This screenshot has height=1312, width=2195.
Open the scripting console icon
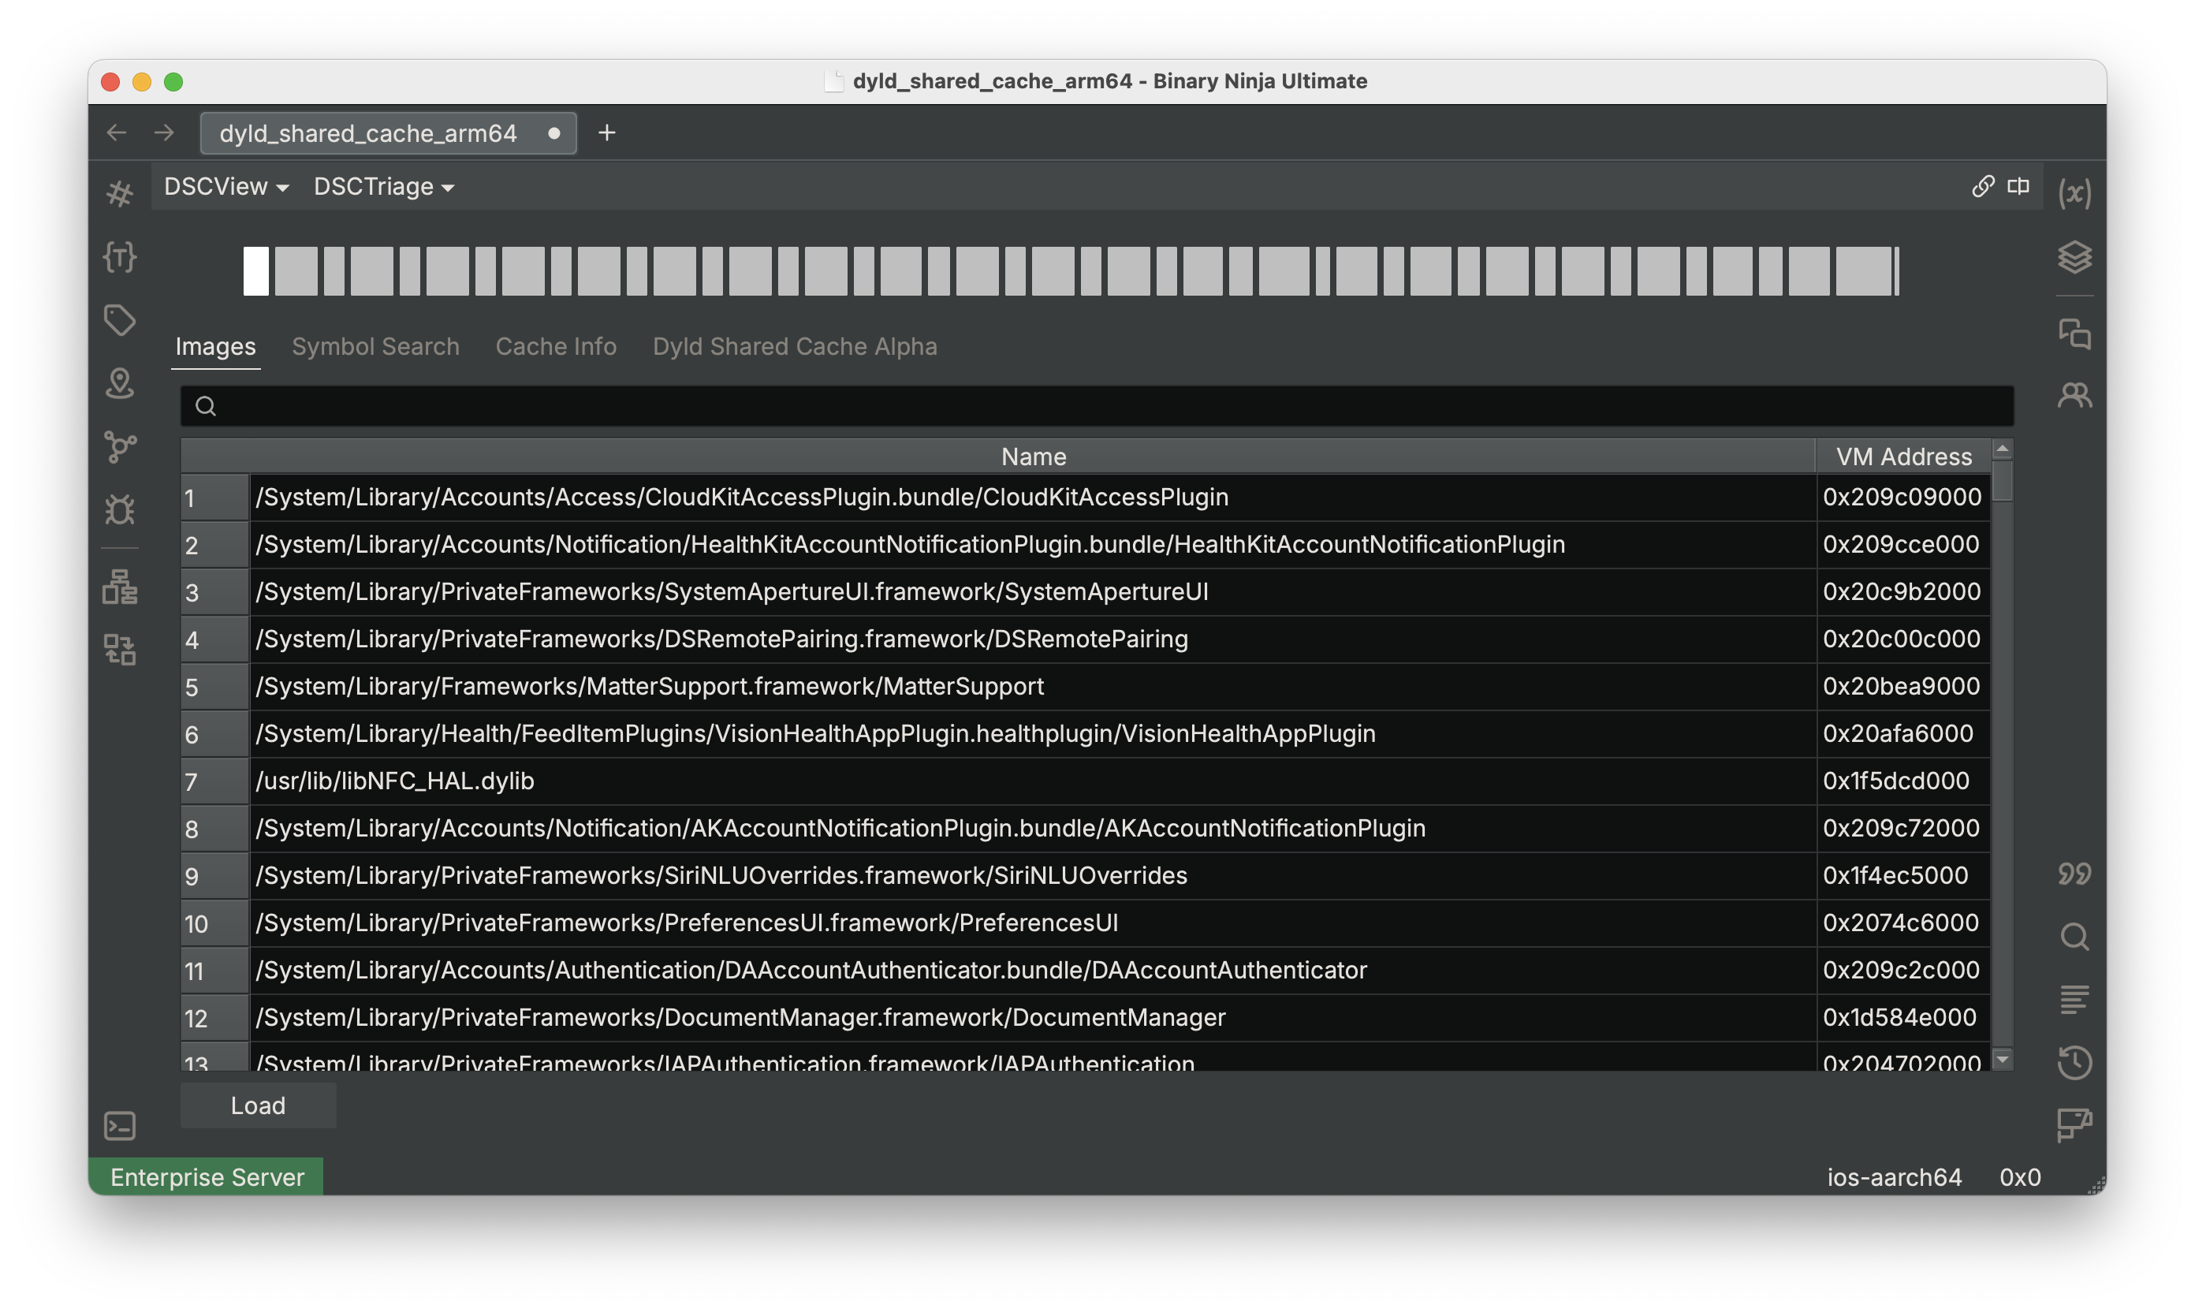click(x=119, y=1127)
